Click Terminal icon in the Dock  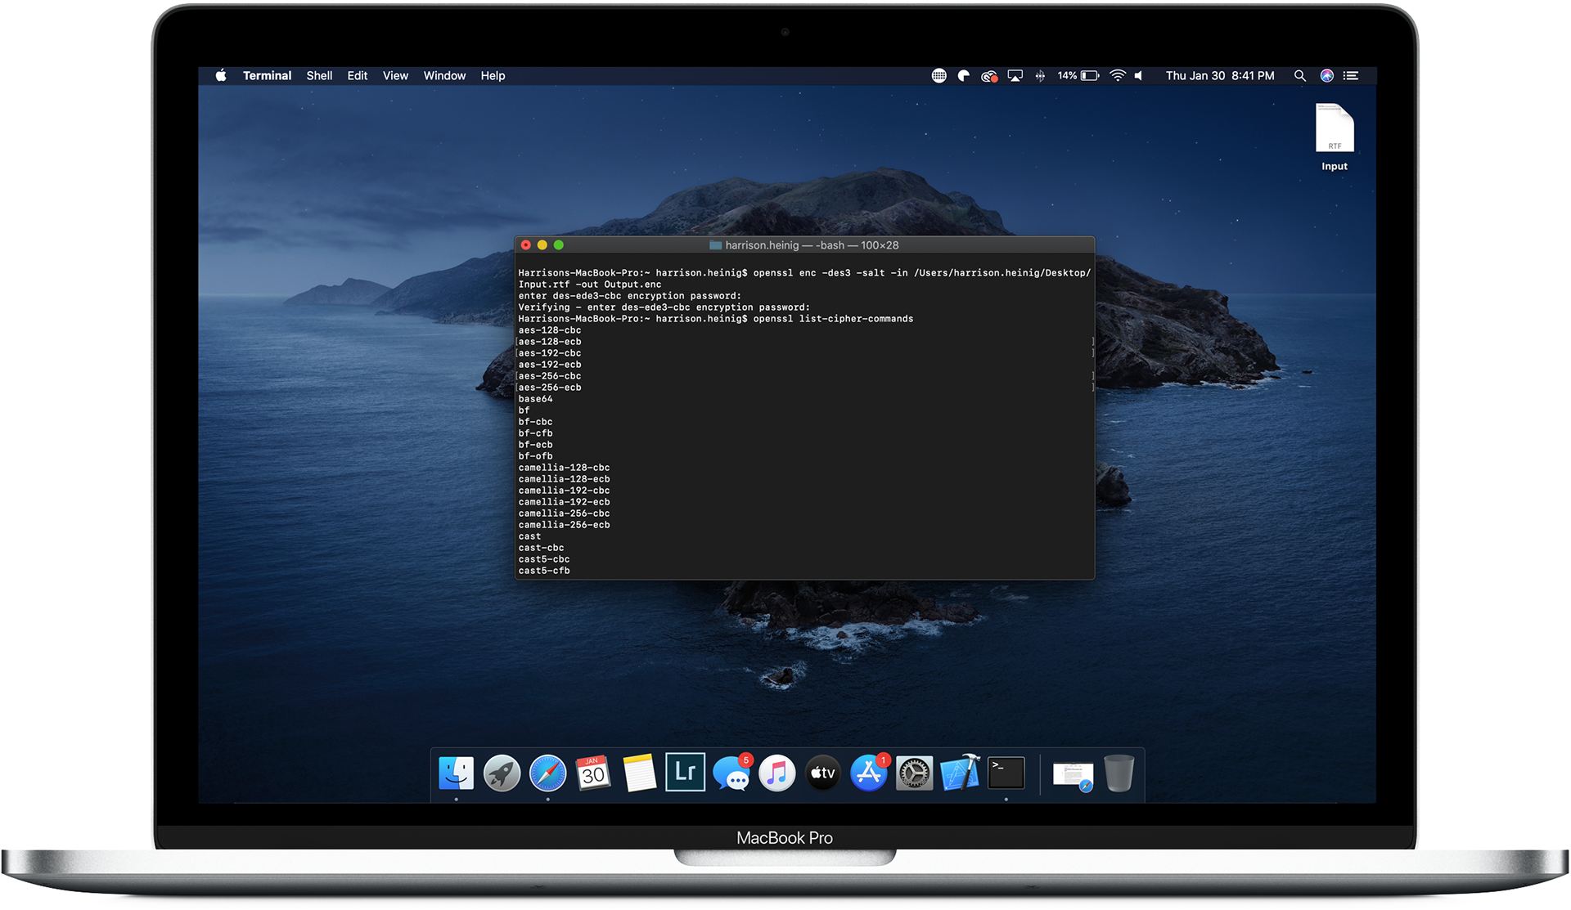click(1006, 773)
